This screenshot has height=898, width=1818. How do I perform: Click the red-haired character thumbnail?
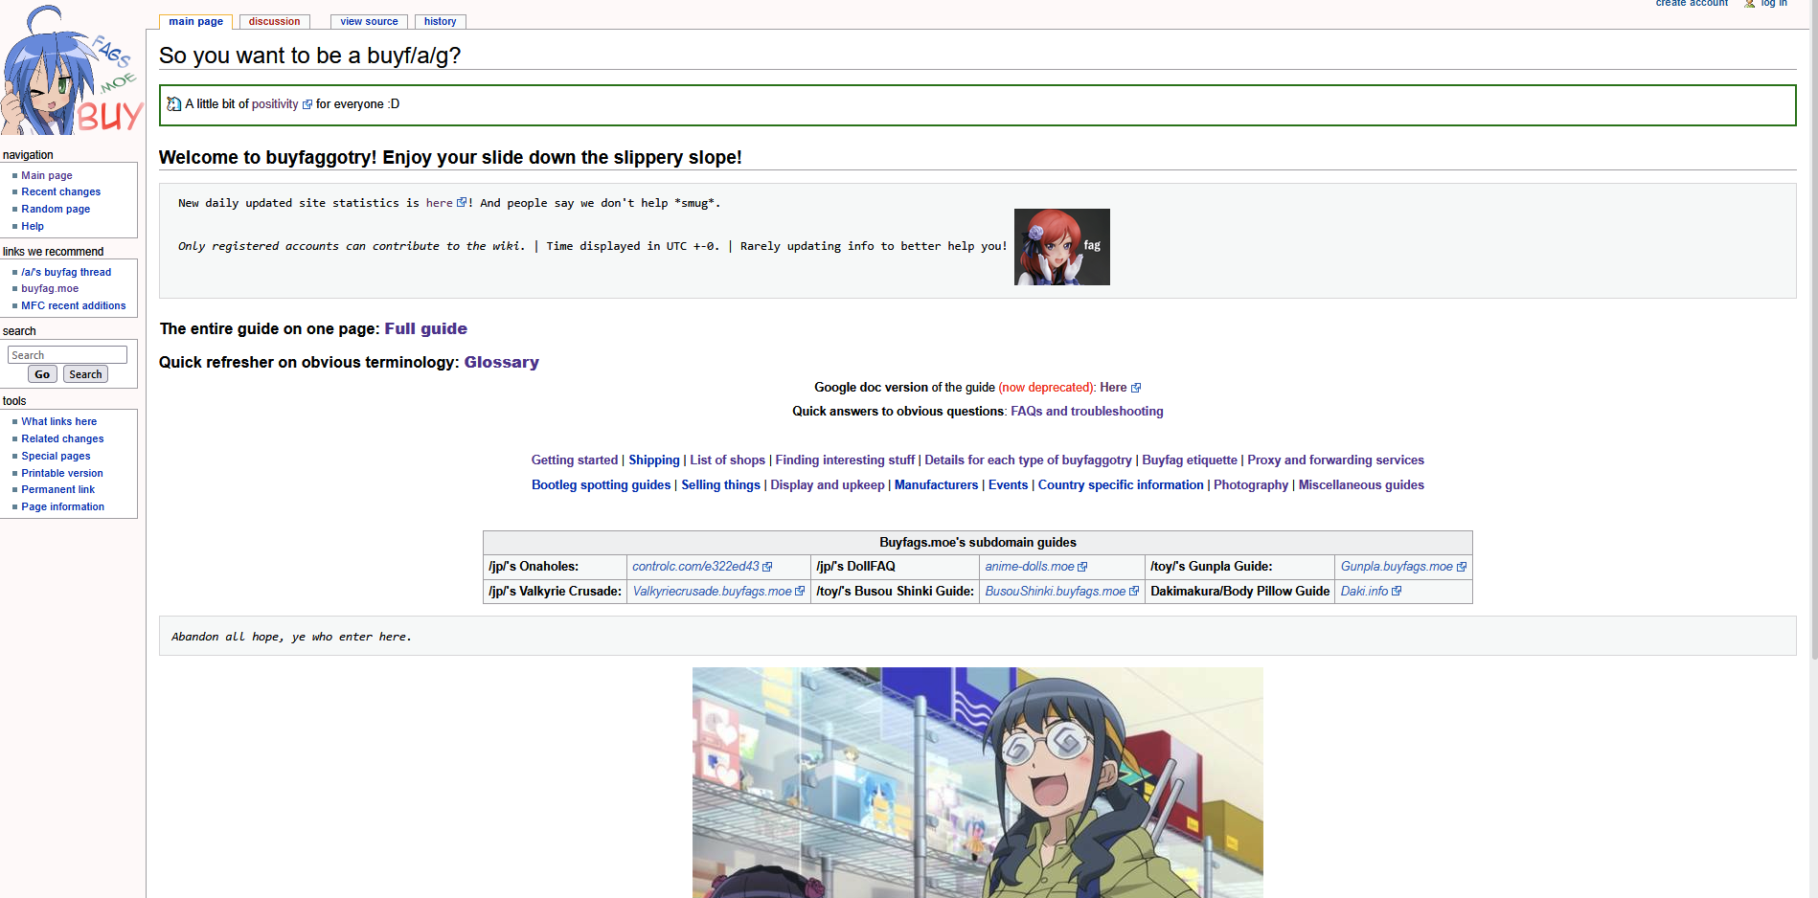coord(1062,247)
